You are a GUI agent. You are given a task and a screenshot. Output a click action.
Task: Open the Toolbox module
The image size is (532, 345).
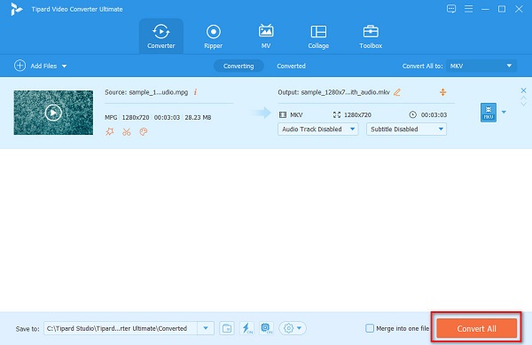(371, 36)
